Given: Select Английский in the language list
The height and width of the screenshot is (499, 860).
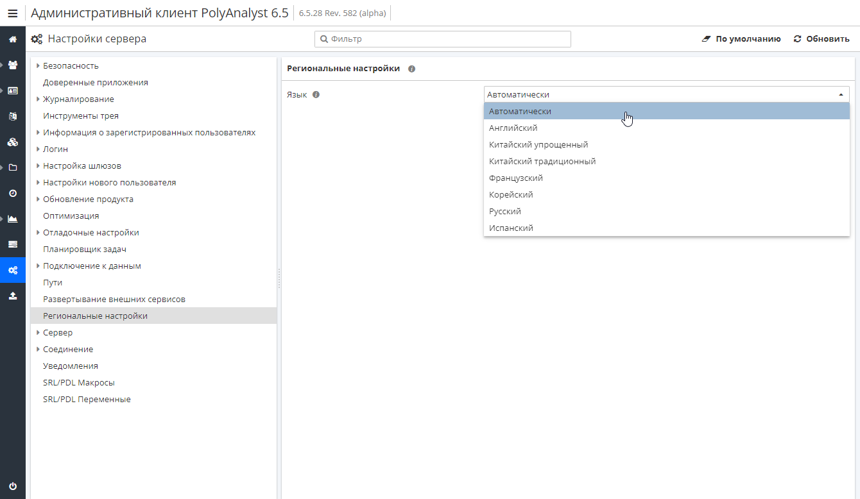Looking at the screenshot, I should click(667, 128).
